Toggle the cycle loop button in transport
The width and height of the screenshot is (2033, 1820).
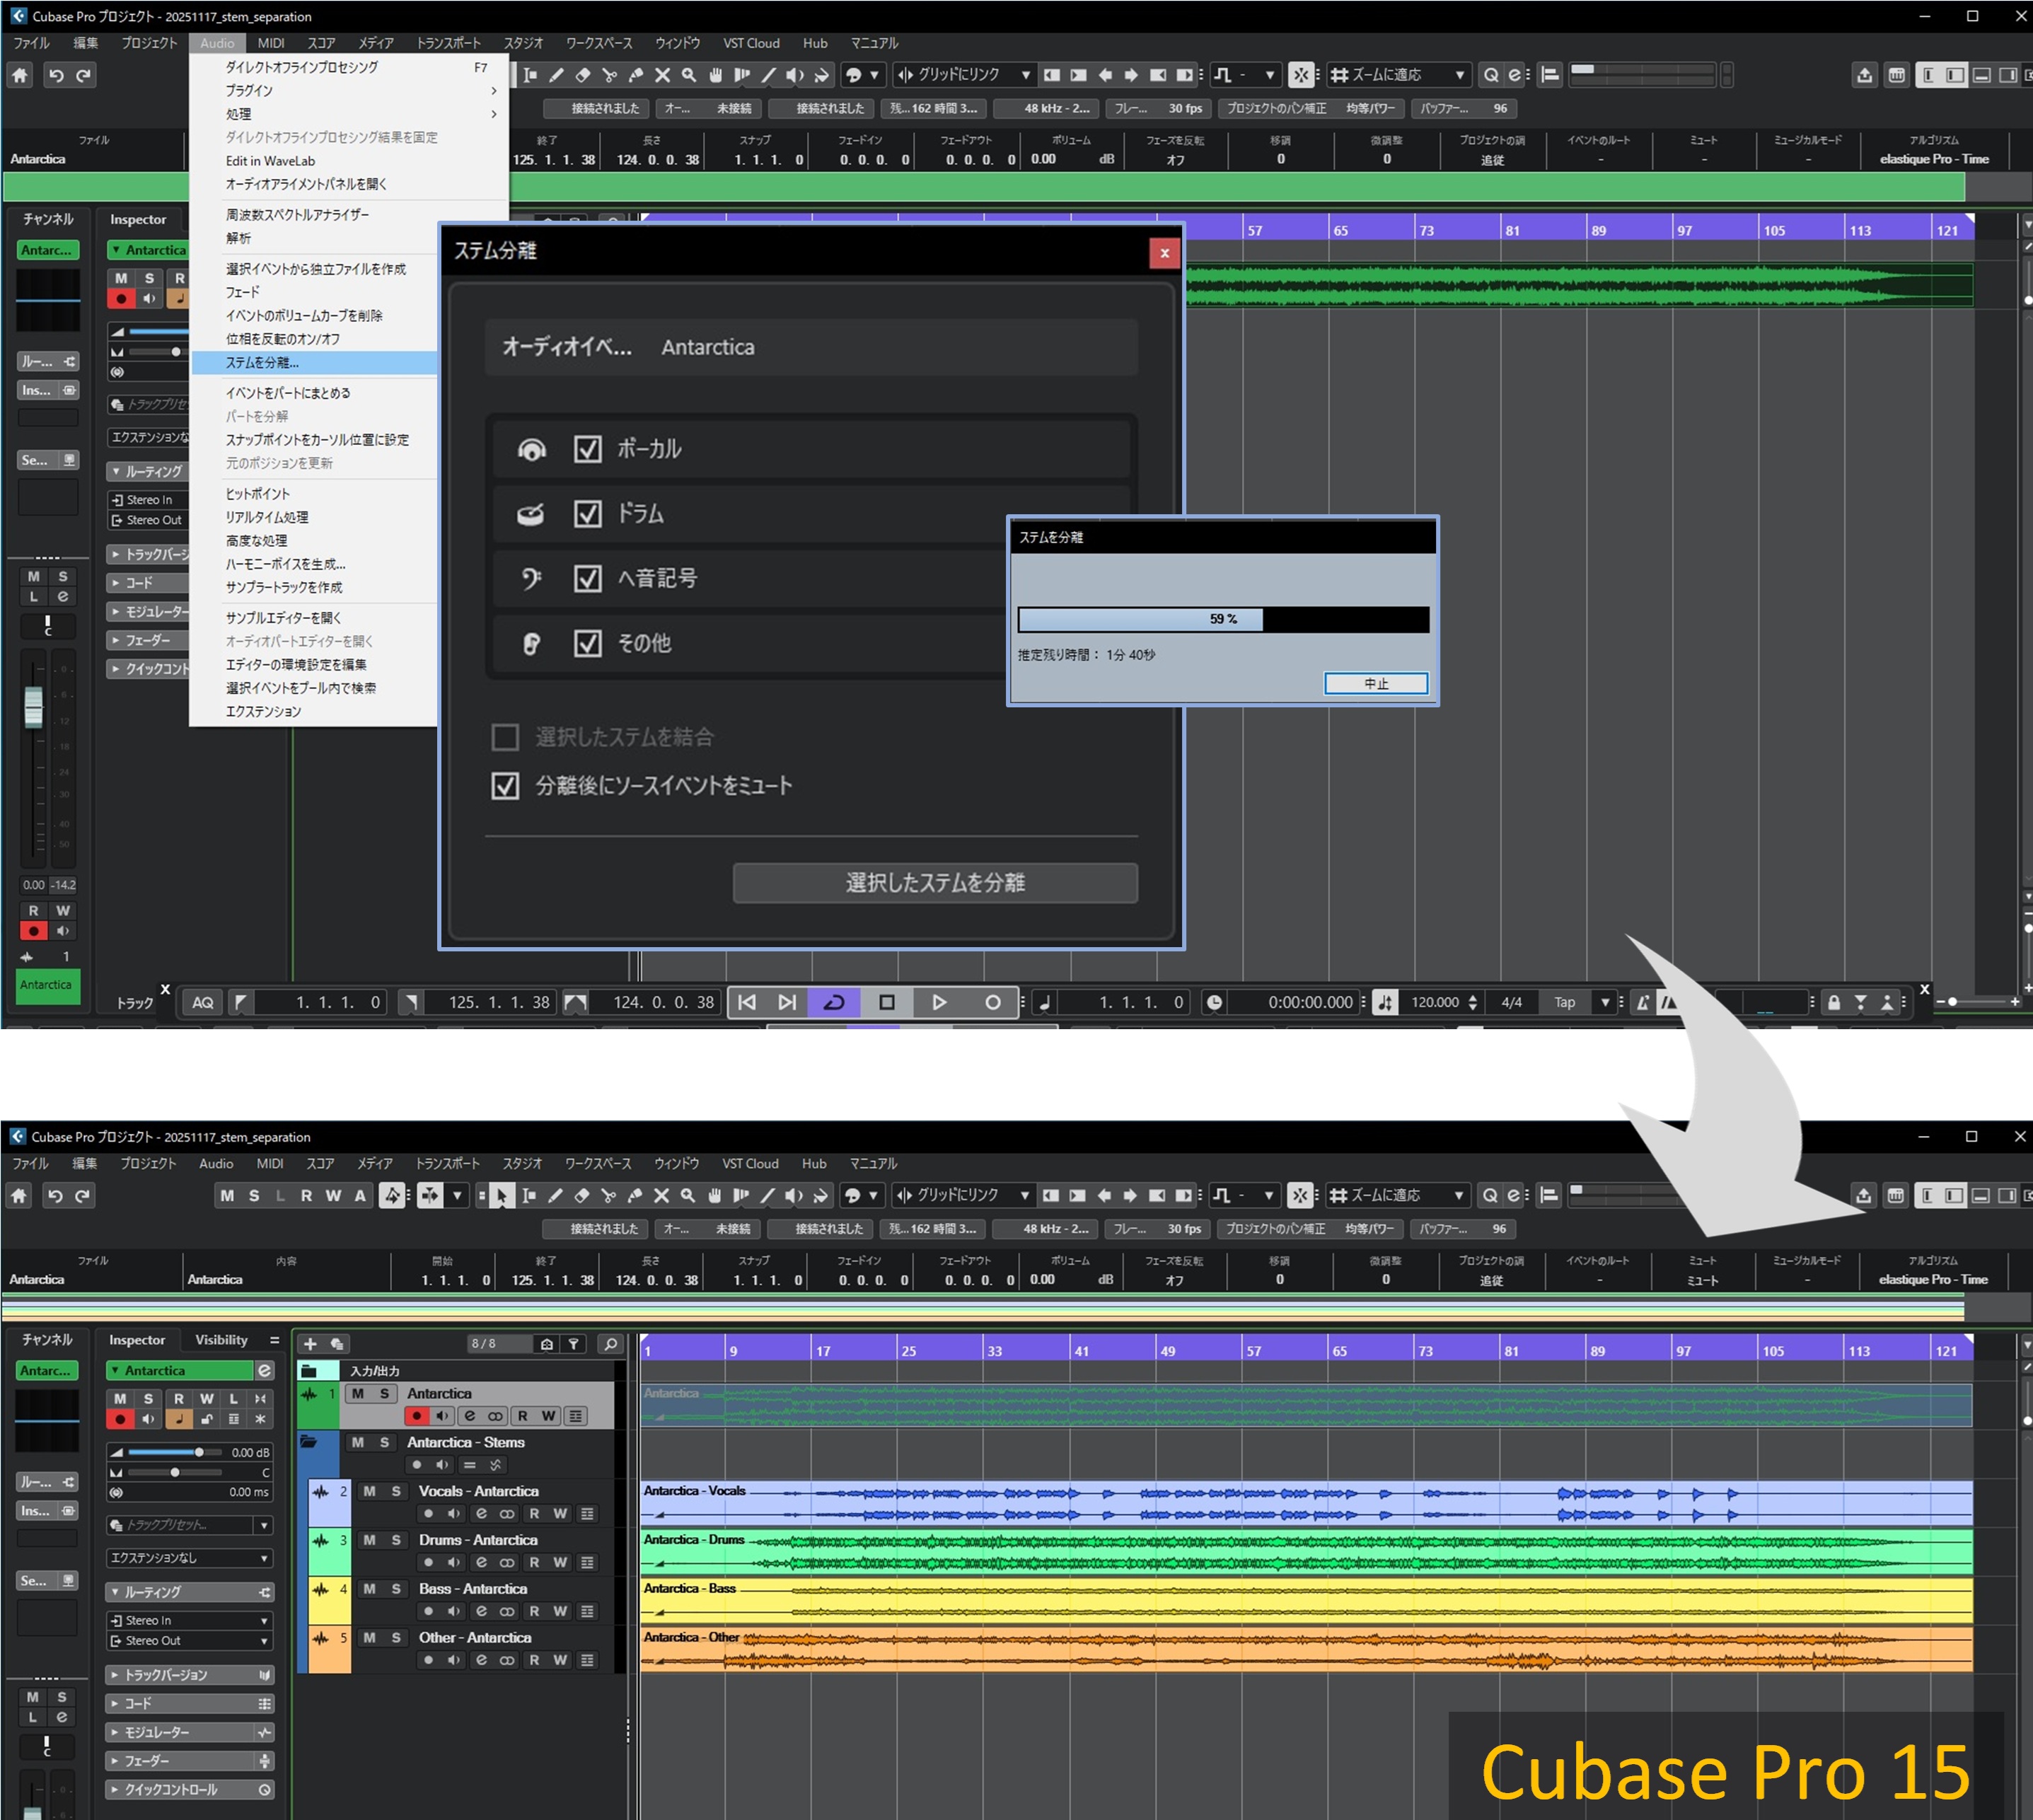point(834,1002)
